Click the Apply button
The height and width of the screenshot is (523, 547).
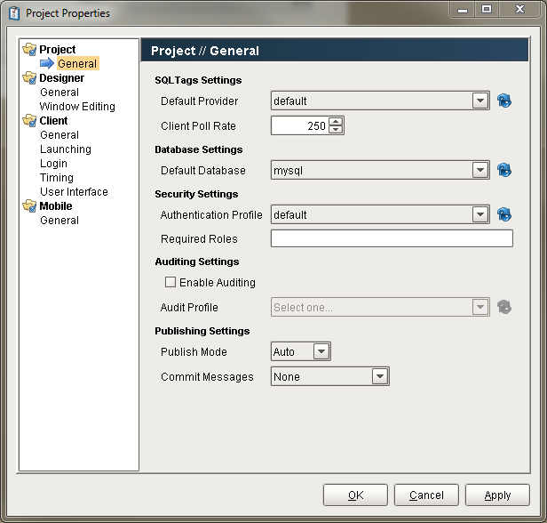pos(497,495)
